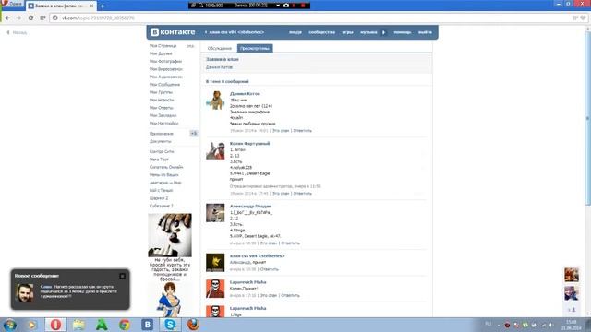The width and height of the screenshot is (591, 332).
Task: Click the recorder magnifier zoom icon
Action: 201,6
